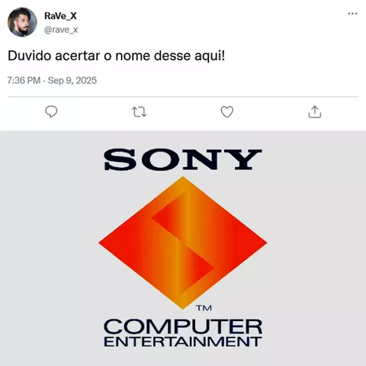
Task: Click the RaVe_X display name
Action: pyautogui.click(x=60, y=16)
